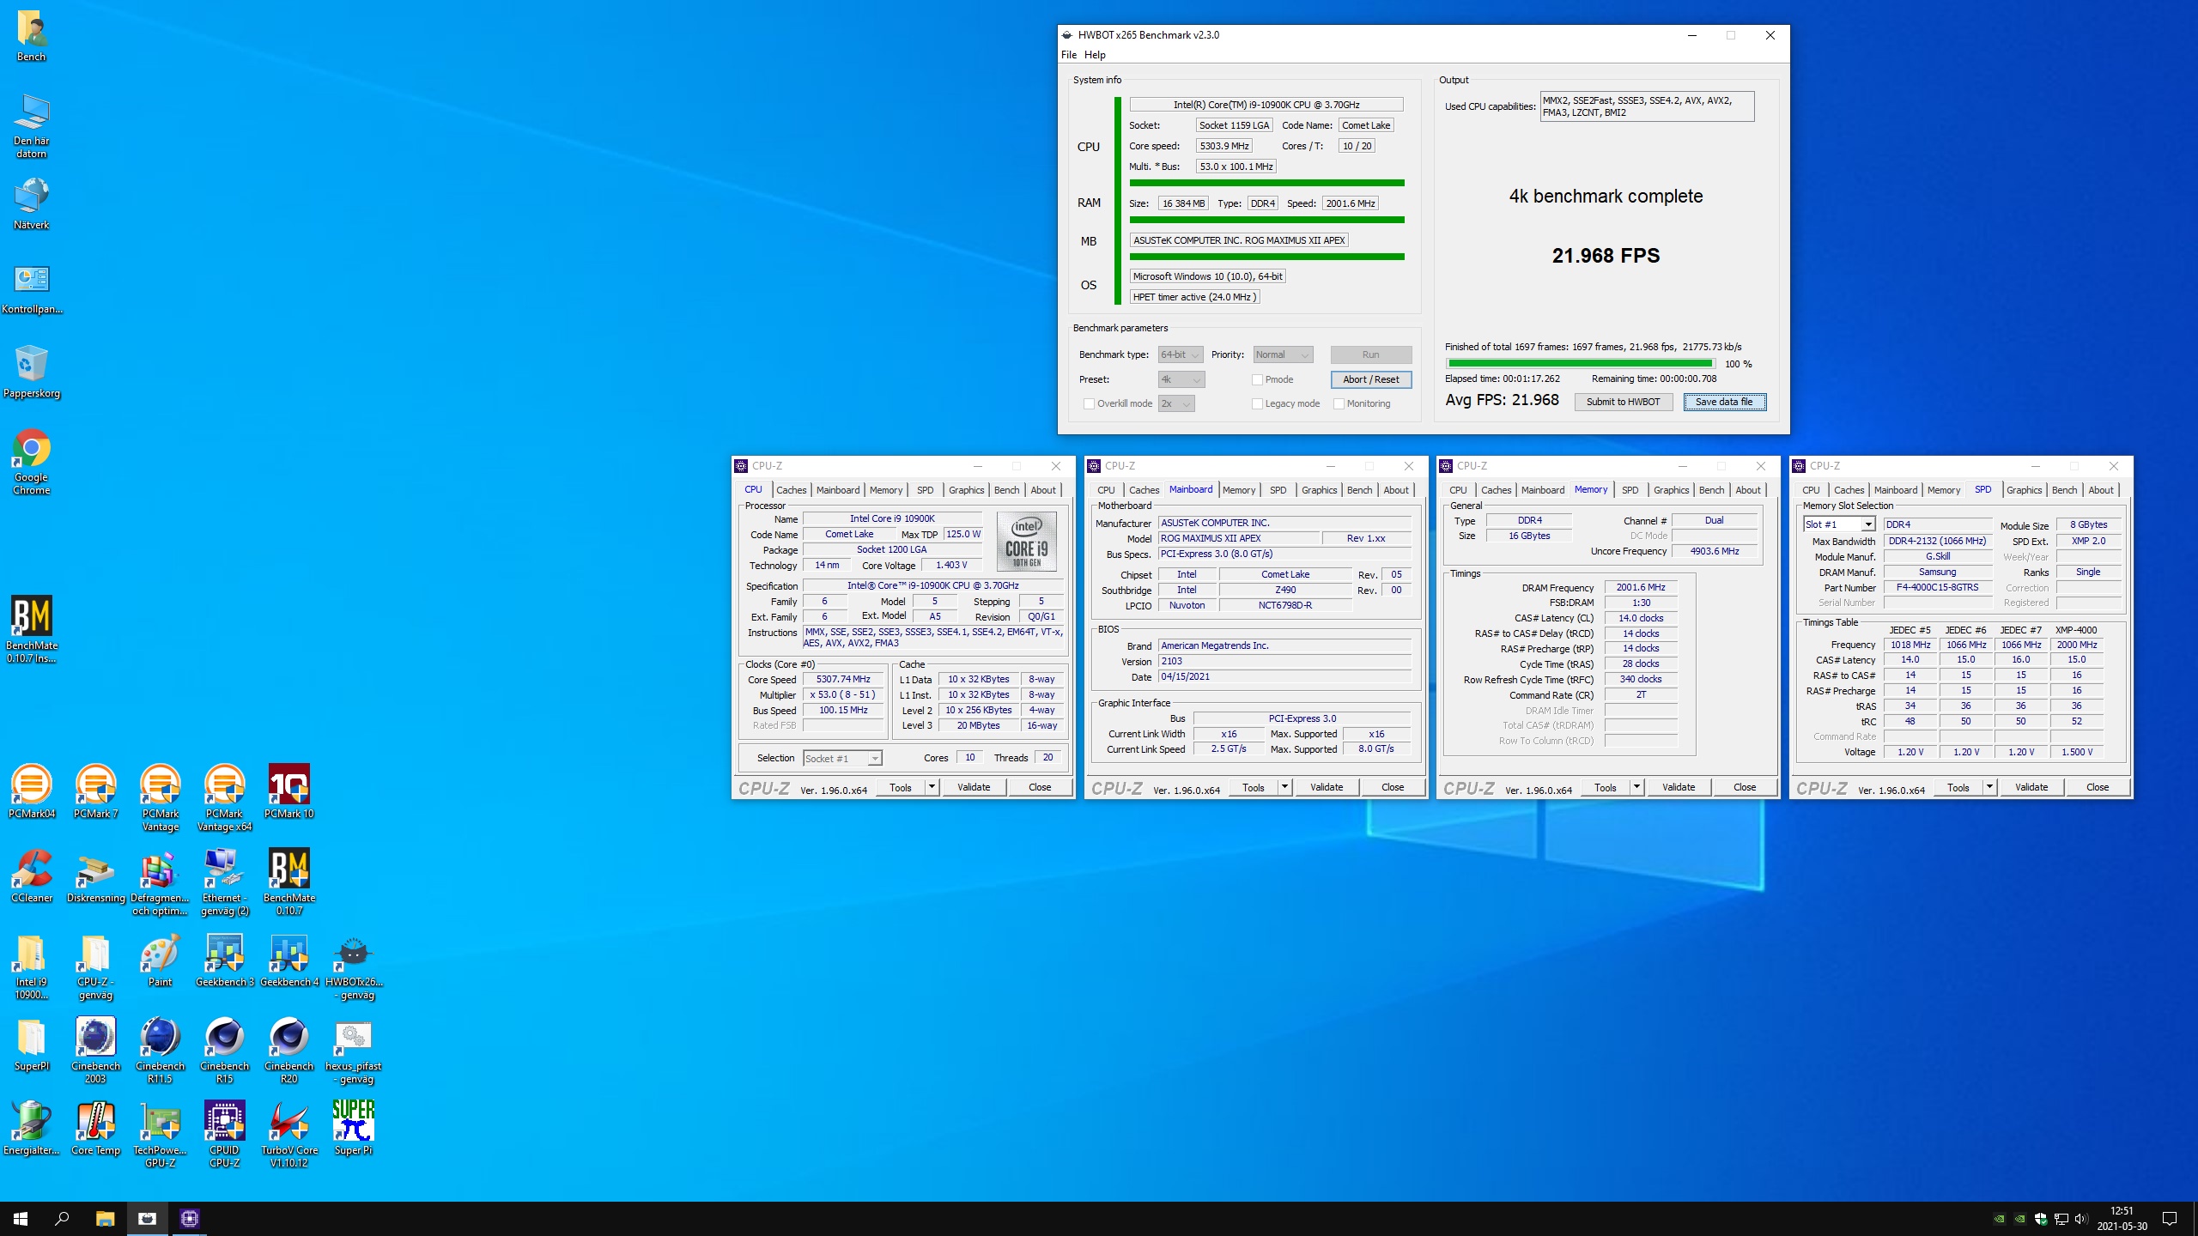The height and width of the screenshot is (1236, 2198).
Task: Switch to About tab in CPU-Z SPD window
Action: coord(2101,490)
